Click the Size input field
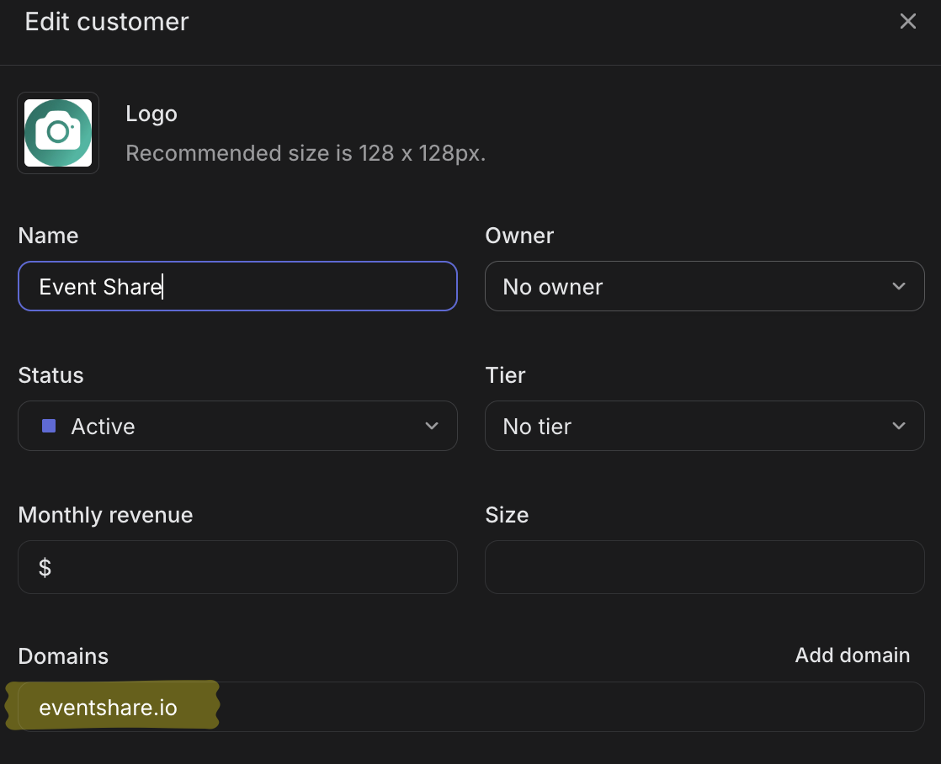 pyautogui.click(x=704, y=567)
